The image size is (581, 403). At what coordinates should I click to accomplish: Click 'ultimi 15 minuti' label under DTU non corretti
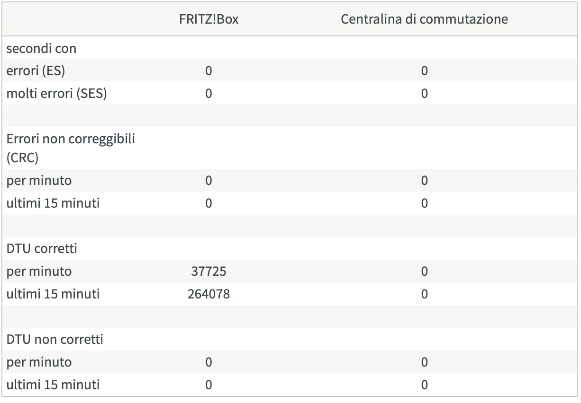(x=53, y=385)
